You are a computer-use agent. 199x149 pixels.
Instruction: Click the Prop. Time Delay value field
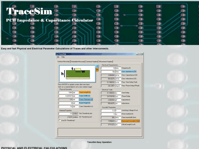point(108,82)
